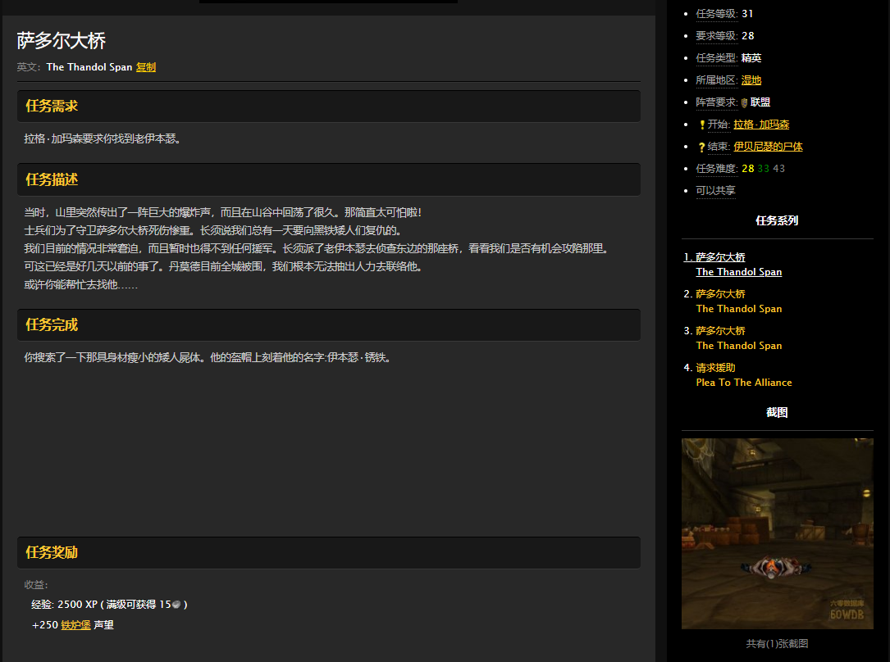890x662 pixels.
Task: Open the 伊贝尼瑟的尸体 quest end link
Action: tap(768, 147)
